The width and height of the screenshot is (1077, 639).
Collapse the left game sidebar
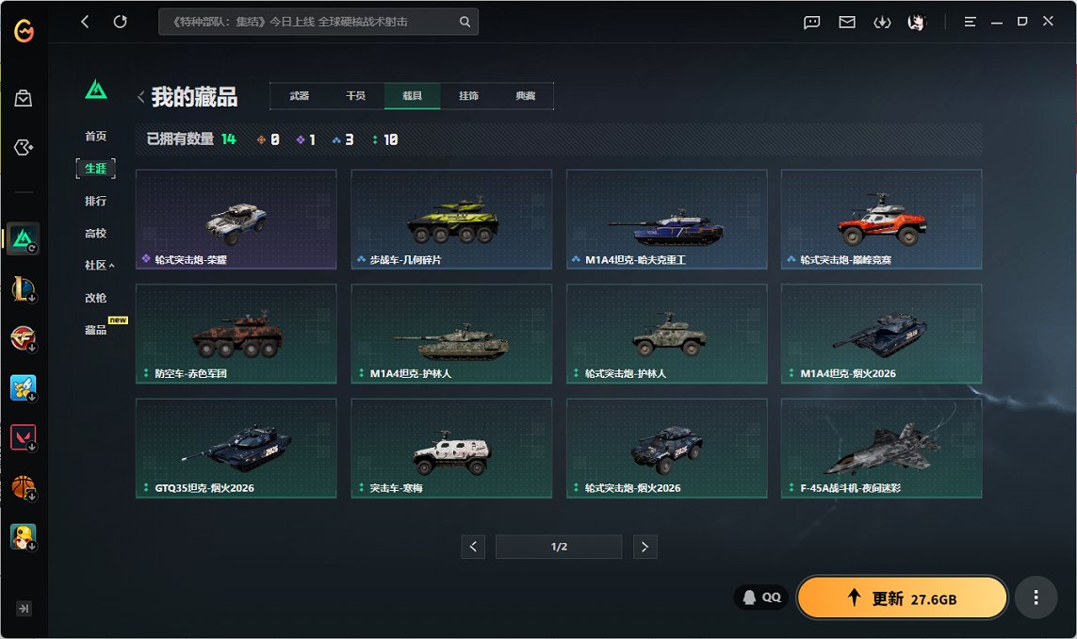[x=24, y=609]
